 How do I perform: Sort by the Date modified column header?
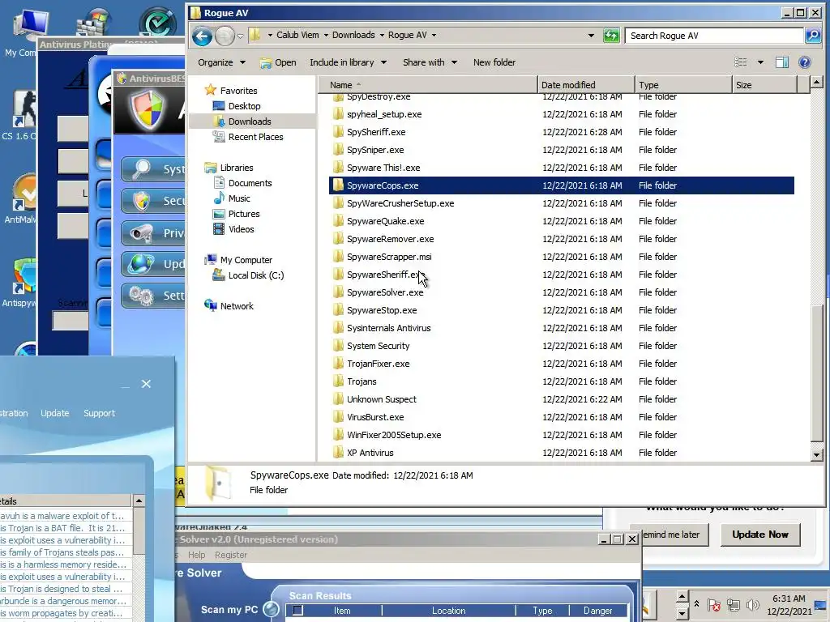(x=585, y=84)
